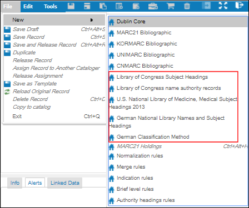249x208 pixels.
Task: Select MARC21 Bibliographic
Action: tap(178, 33)
